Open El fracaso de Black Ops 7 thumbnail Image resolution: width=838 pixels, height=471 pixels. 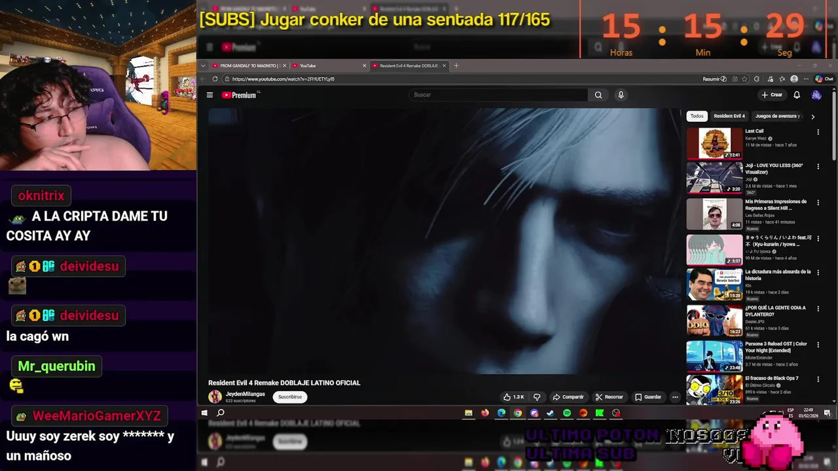point(714,390)
